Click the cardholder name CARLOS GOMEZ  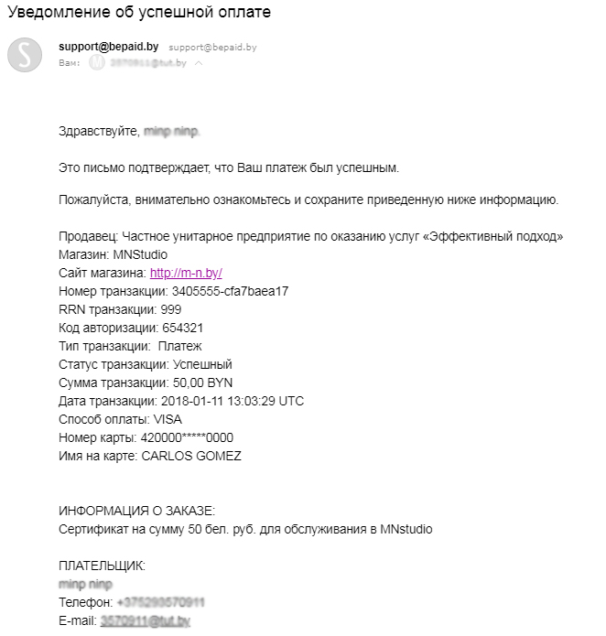tap(191, 456)
